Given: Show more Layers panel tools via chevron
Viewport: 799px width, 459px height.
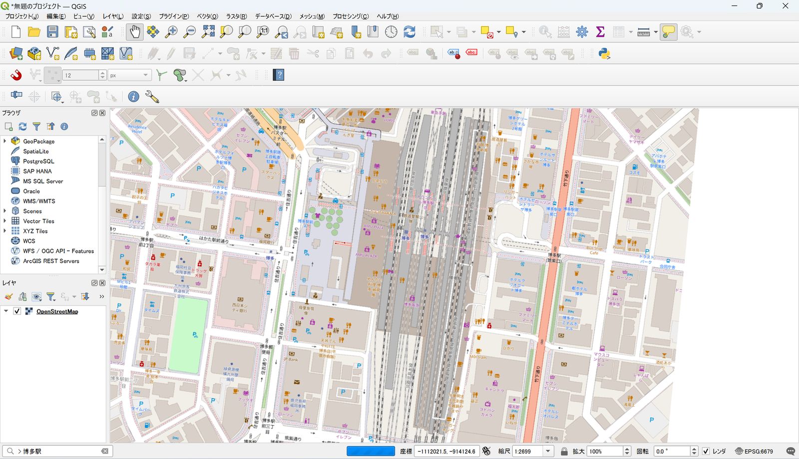Looking at the screenshot, I should pos(101,297).
